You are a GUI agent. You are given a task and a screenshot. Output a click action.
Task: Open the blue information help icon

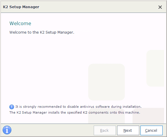point(7,130)
